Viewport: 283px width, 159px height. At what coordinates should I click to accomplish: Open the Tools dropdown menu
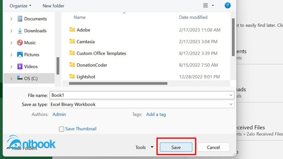point(144,147)
